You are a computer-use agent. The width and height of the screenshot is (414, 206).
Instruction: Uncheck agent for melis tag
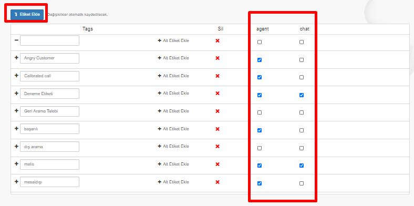pos(260,166)
